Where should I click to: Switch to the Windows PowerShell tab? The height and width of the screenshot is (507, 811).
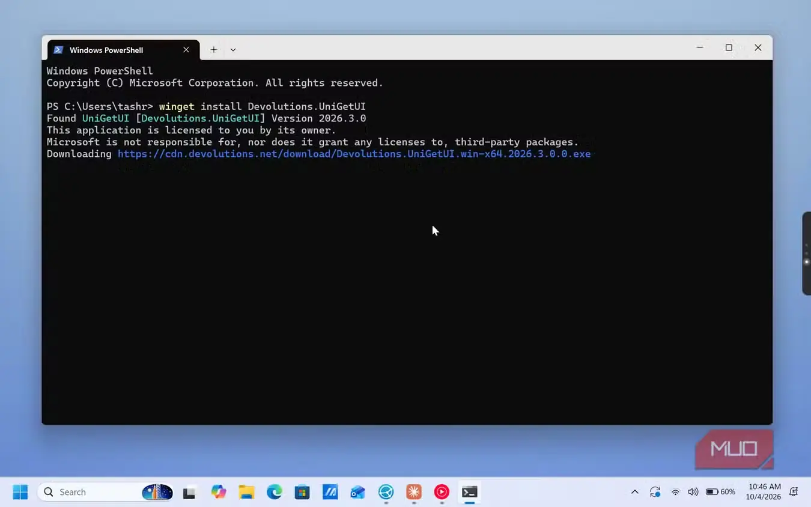pyautogui.click(x=123, y=50)
